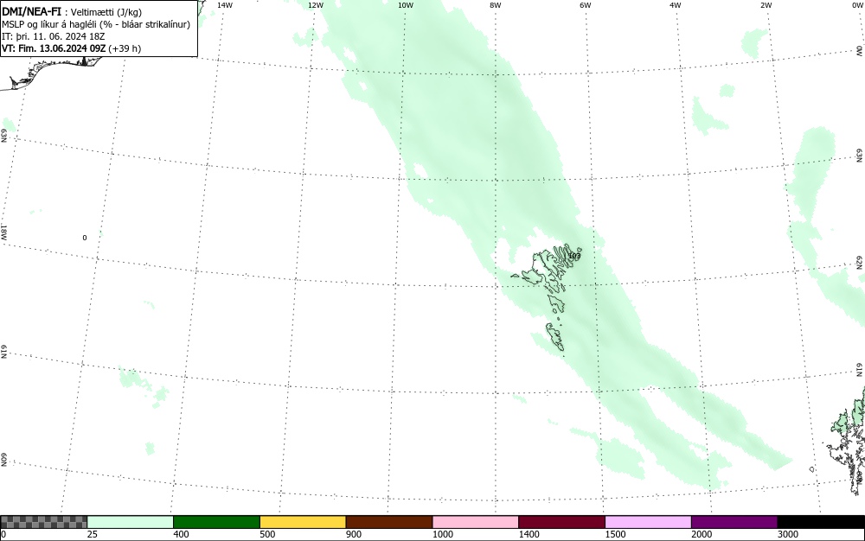Select the brown 900–1000 legend swatch

(389, 522)
